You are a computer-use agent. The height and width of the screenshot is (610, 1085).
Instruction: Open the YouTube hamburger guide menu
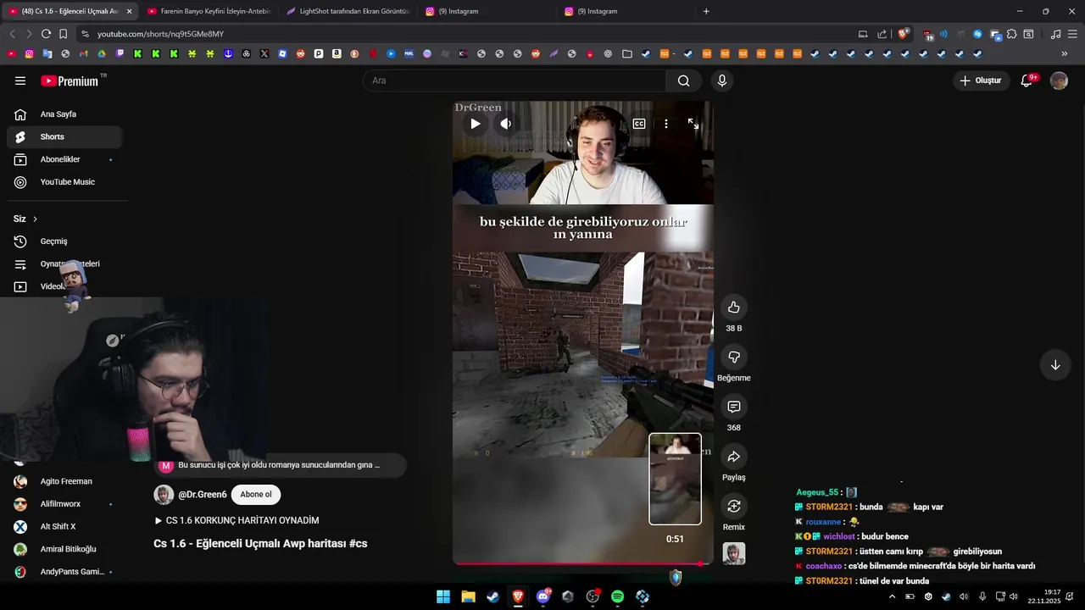point(19,80)
